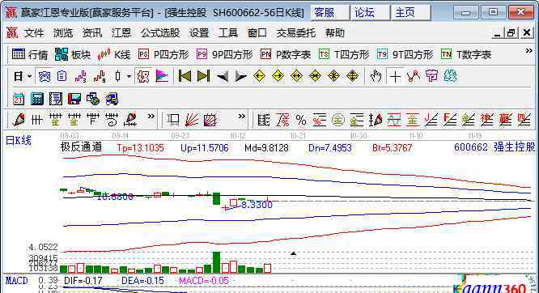
Task: Activate the crosshair cursor tool
Action: pos(395,76)
